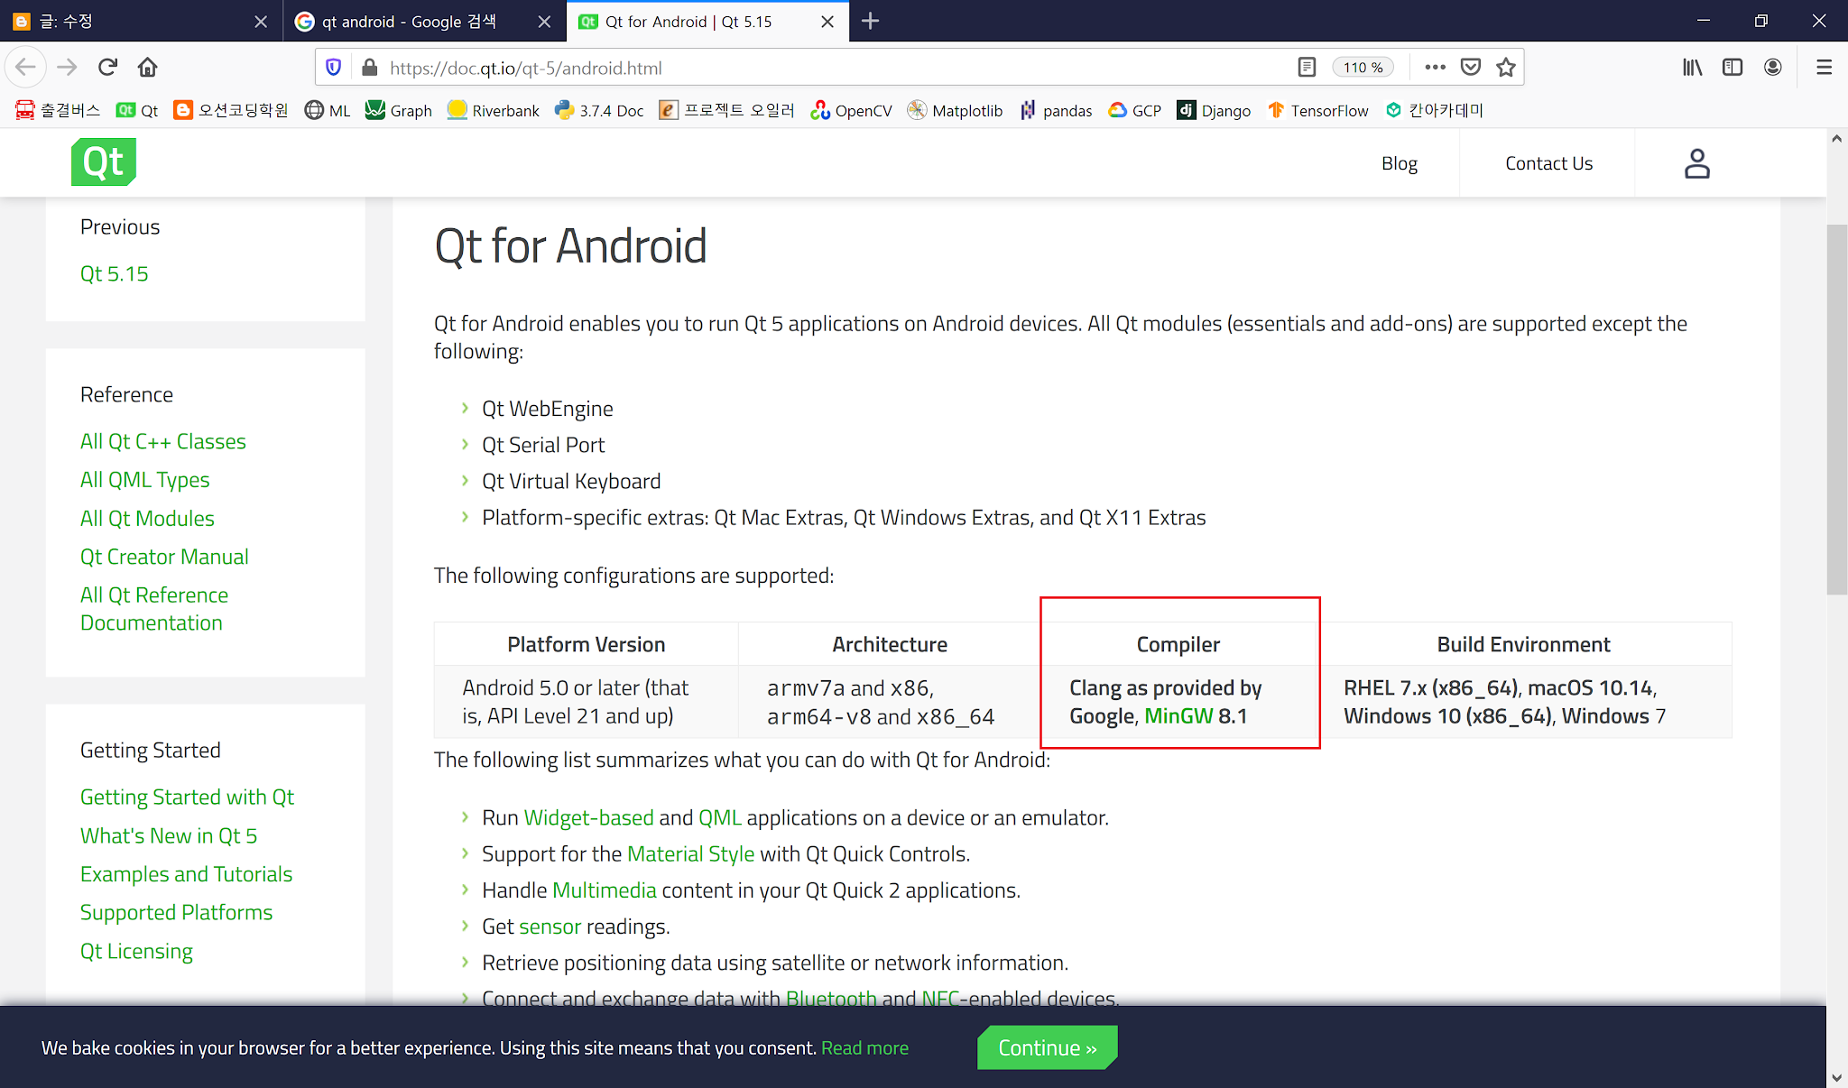Open the hamburger application menu
The width and height of the screenshot is (1848, 1088).
1823,67
